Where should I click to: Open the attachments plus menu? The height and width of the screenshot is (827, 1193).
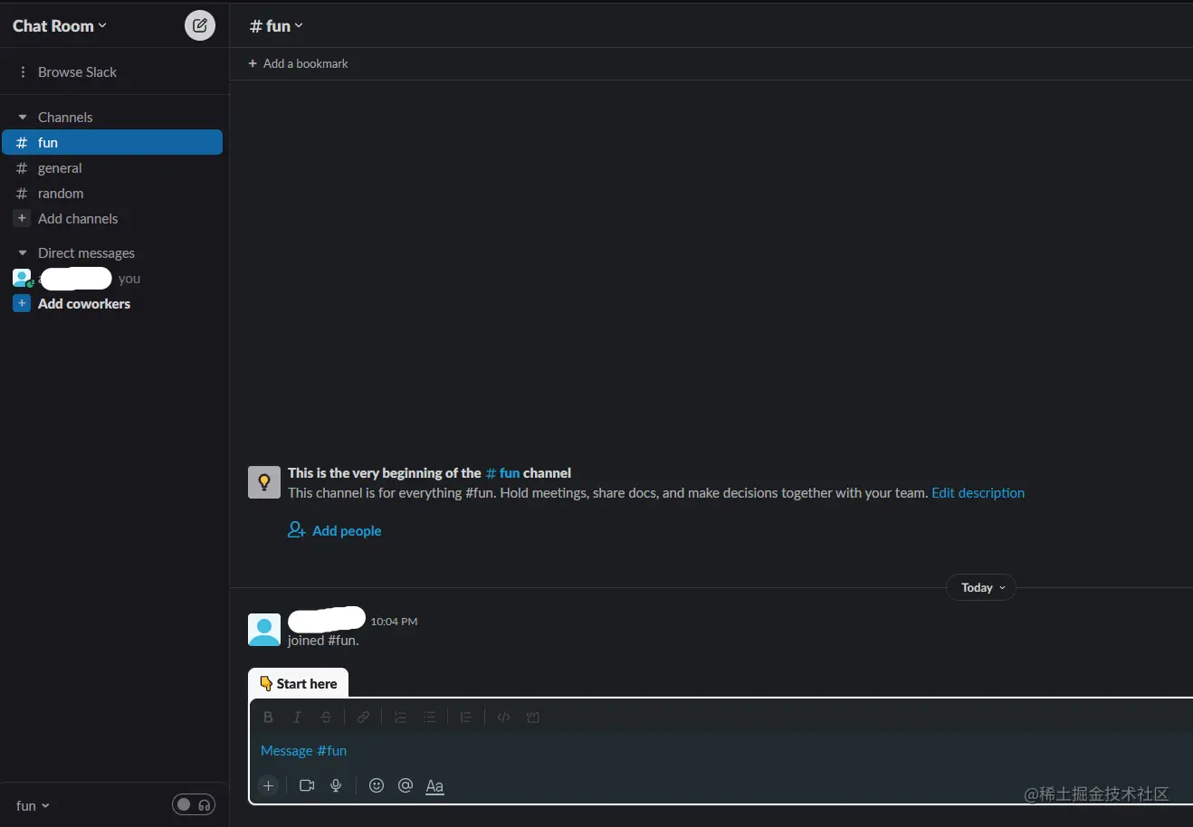tap(268, 786)
